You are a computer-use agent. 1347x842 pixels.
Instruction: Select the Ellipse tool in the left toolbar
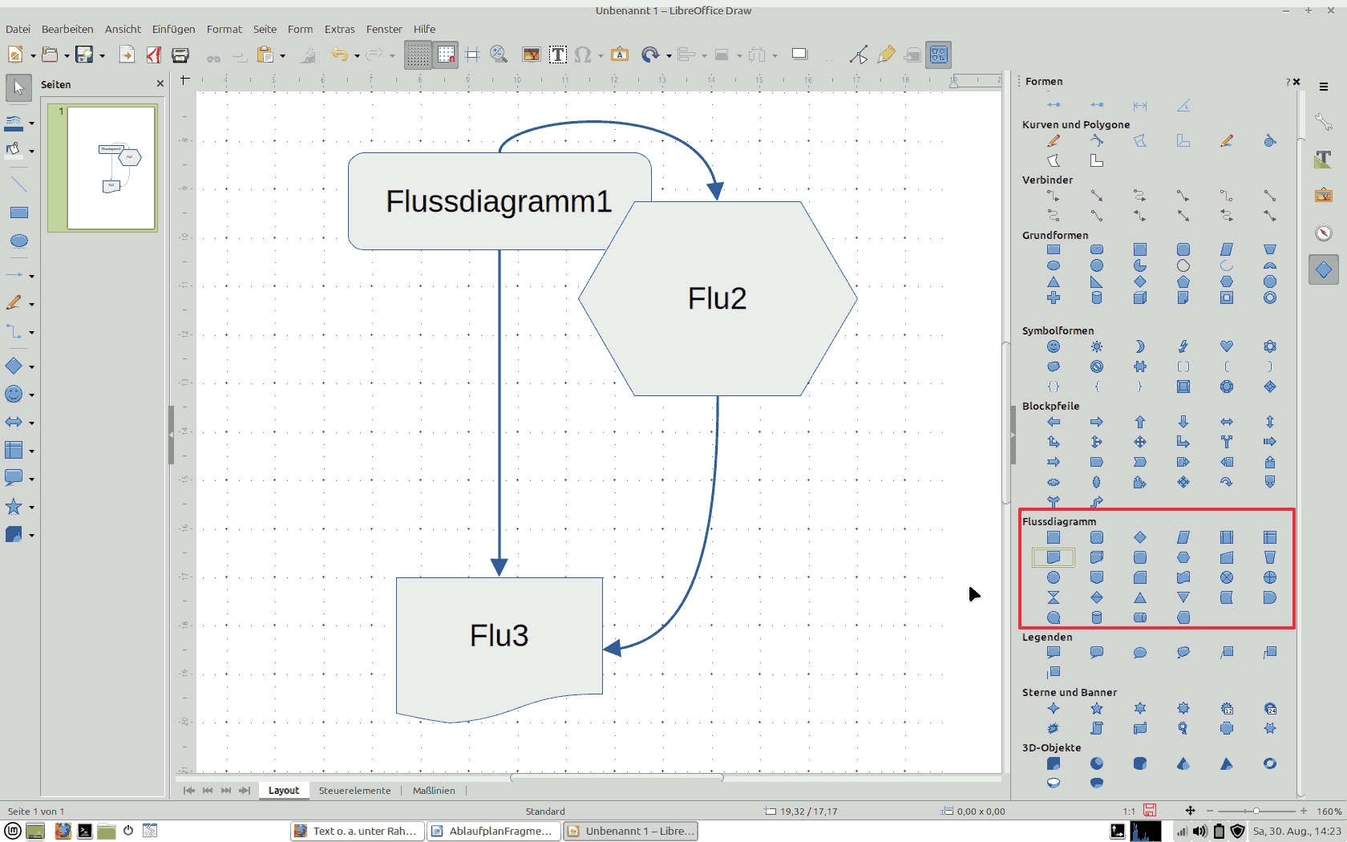point(18,241)
